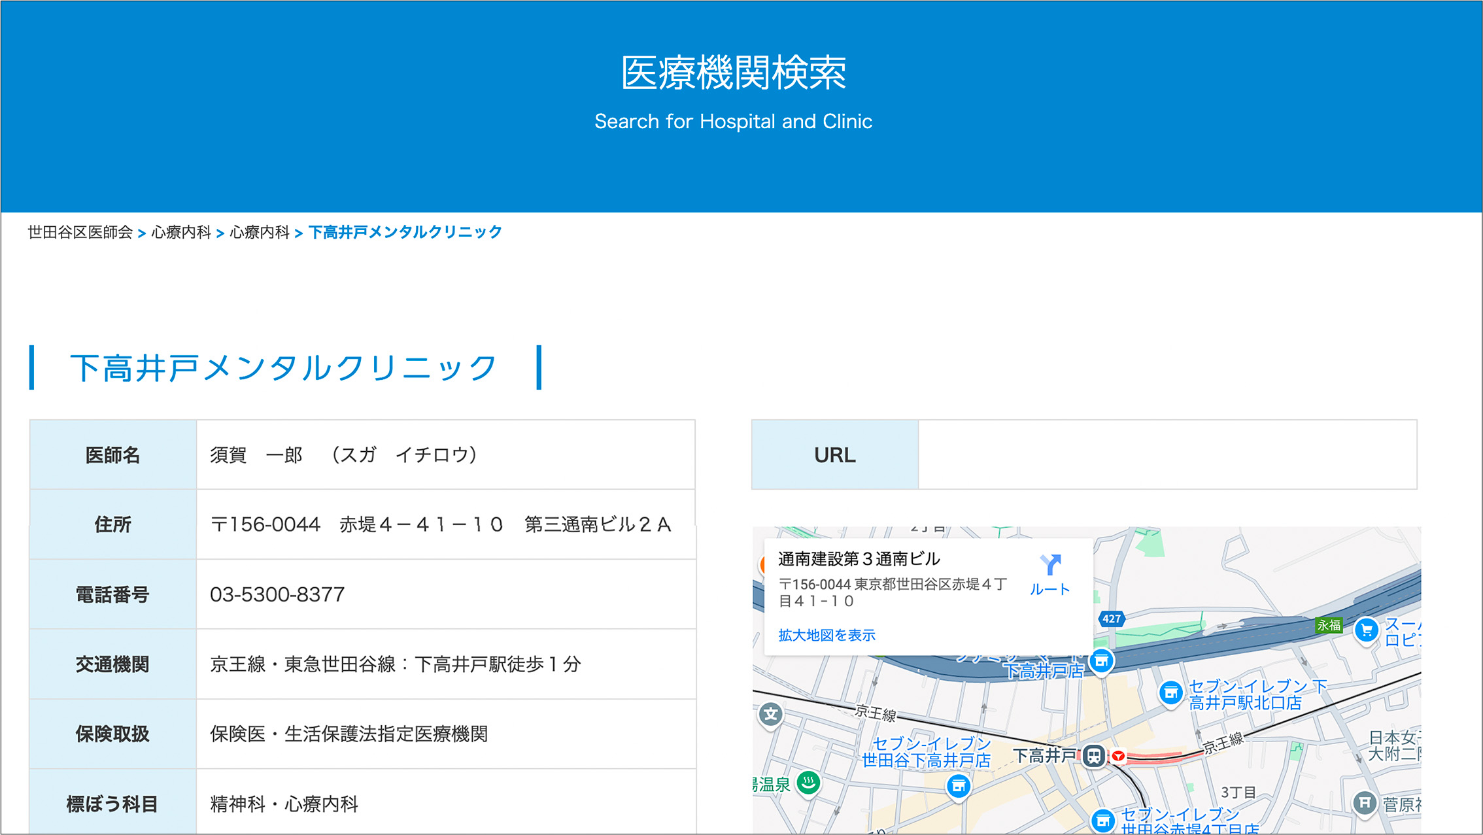Click the store pin at 下高井戸店

click(x=1102, y=662)
